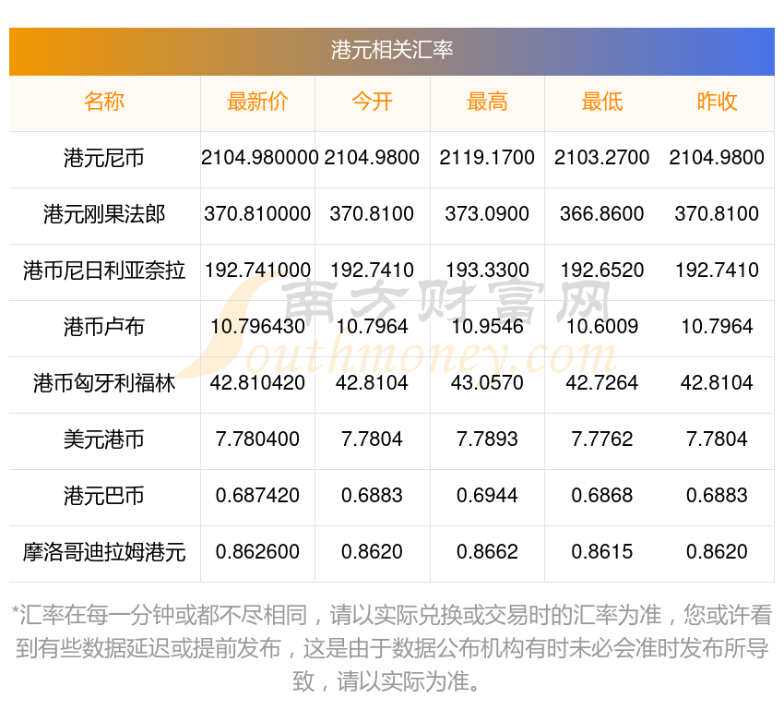Select the latest price 0.687420
This screenshot has height=710, width=784.
click(x=257, y=496)
